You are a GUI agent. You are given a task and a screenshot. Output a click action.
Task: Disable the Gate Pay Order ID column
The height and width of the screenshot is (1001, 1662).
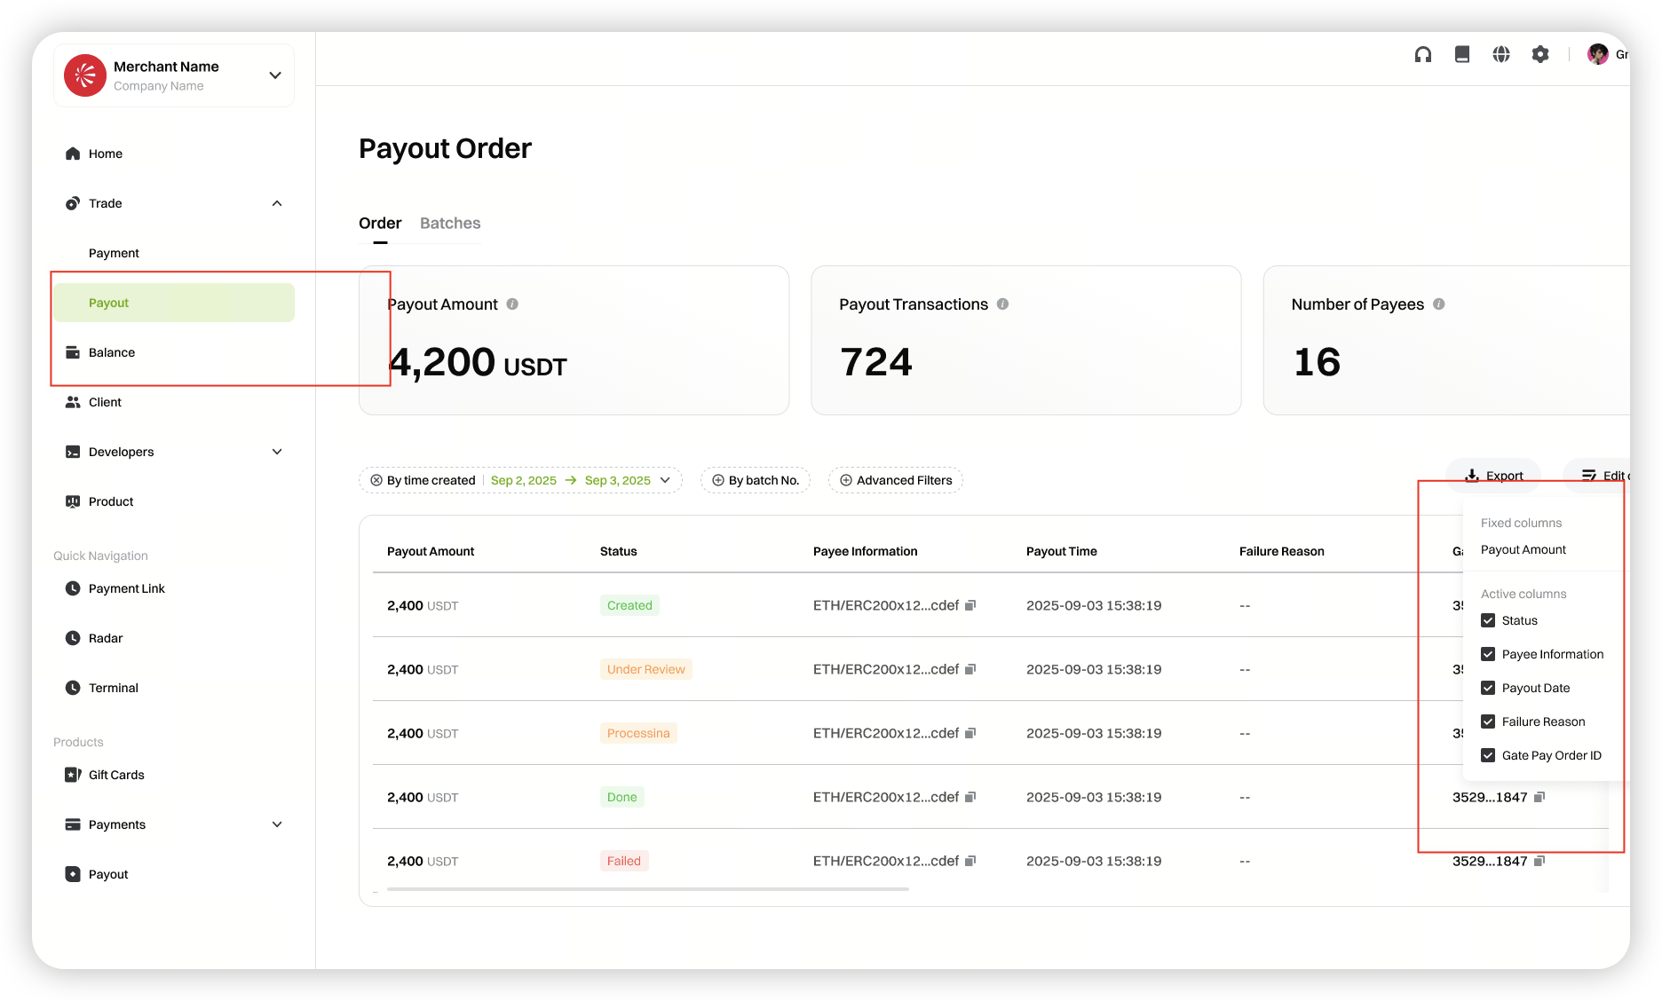[x=1488, y=755]
